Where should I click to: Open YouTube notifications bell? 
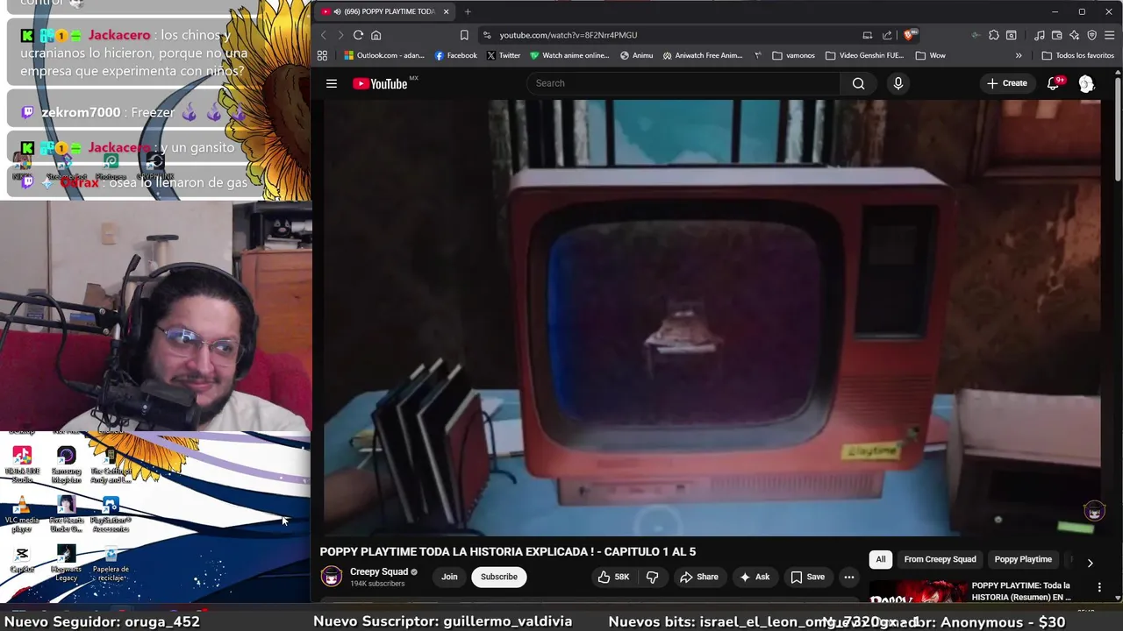[x=1053, y=83]
